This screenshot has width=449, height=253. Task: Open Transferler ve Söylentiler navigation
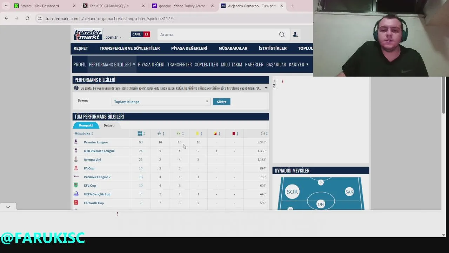[x=129, y=48]
